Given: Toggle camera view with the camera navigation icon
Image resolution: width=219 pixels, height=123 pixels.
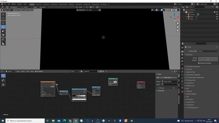Looking at the screenshot, I should (x=178, y=30).
